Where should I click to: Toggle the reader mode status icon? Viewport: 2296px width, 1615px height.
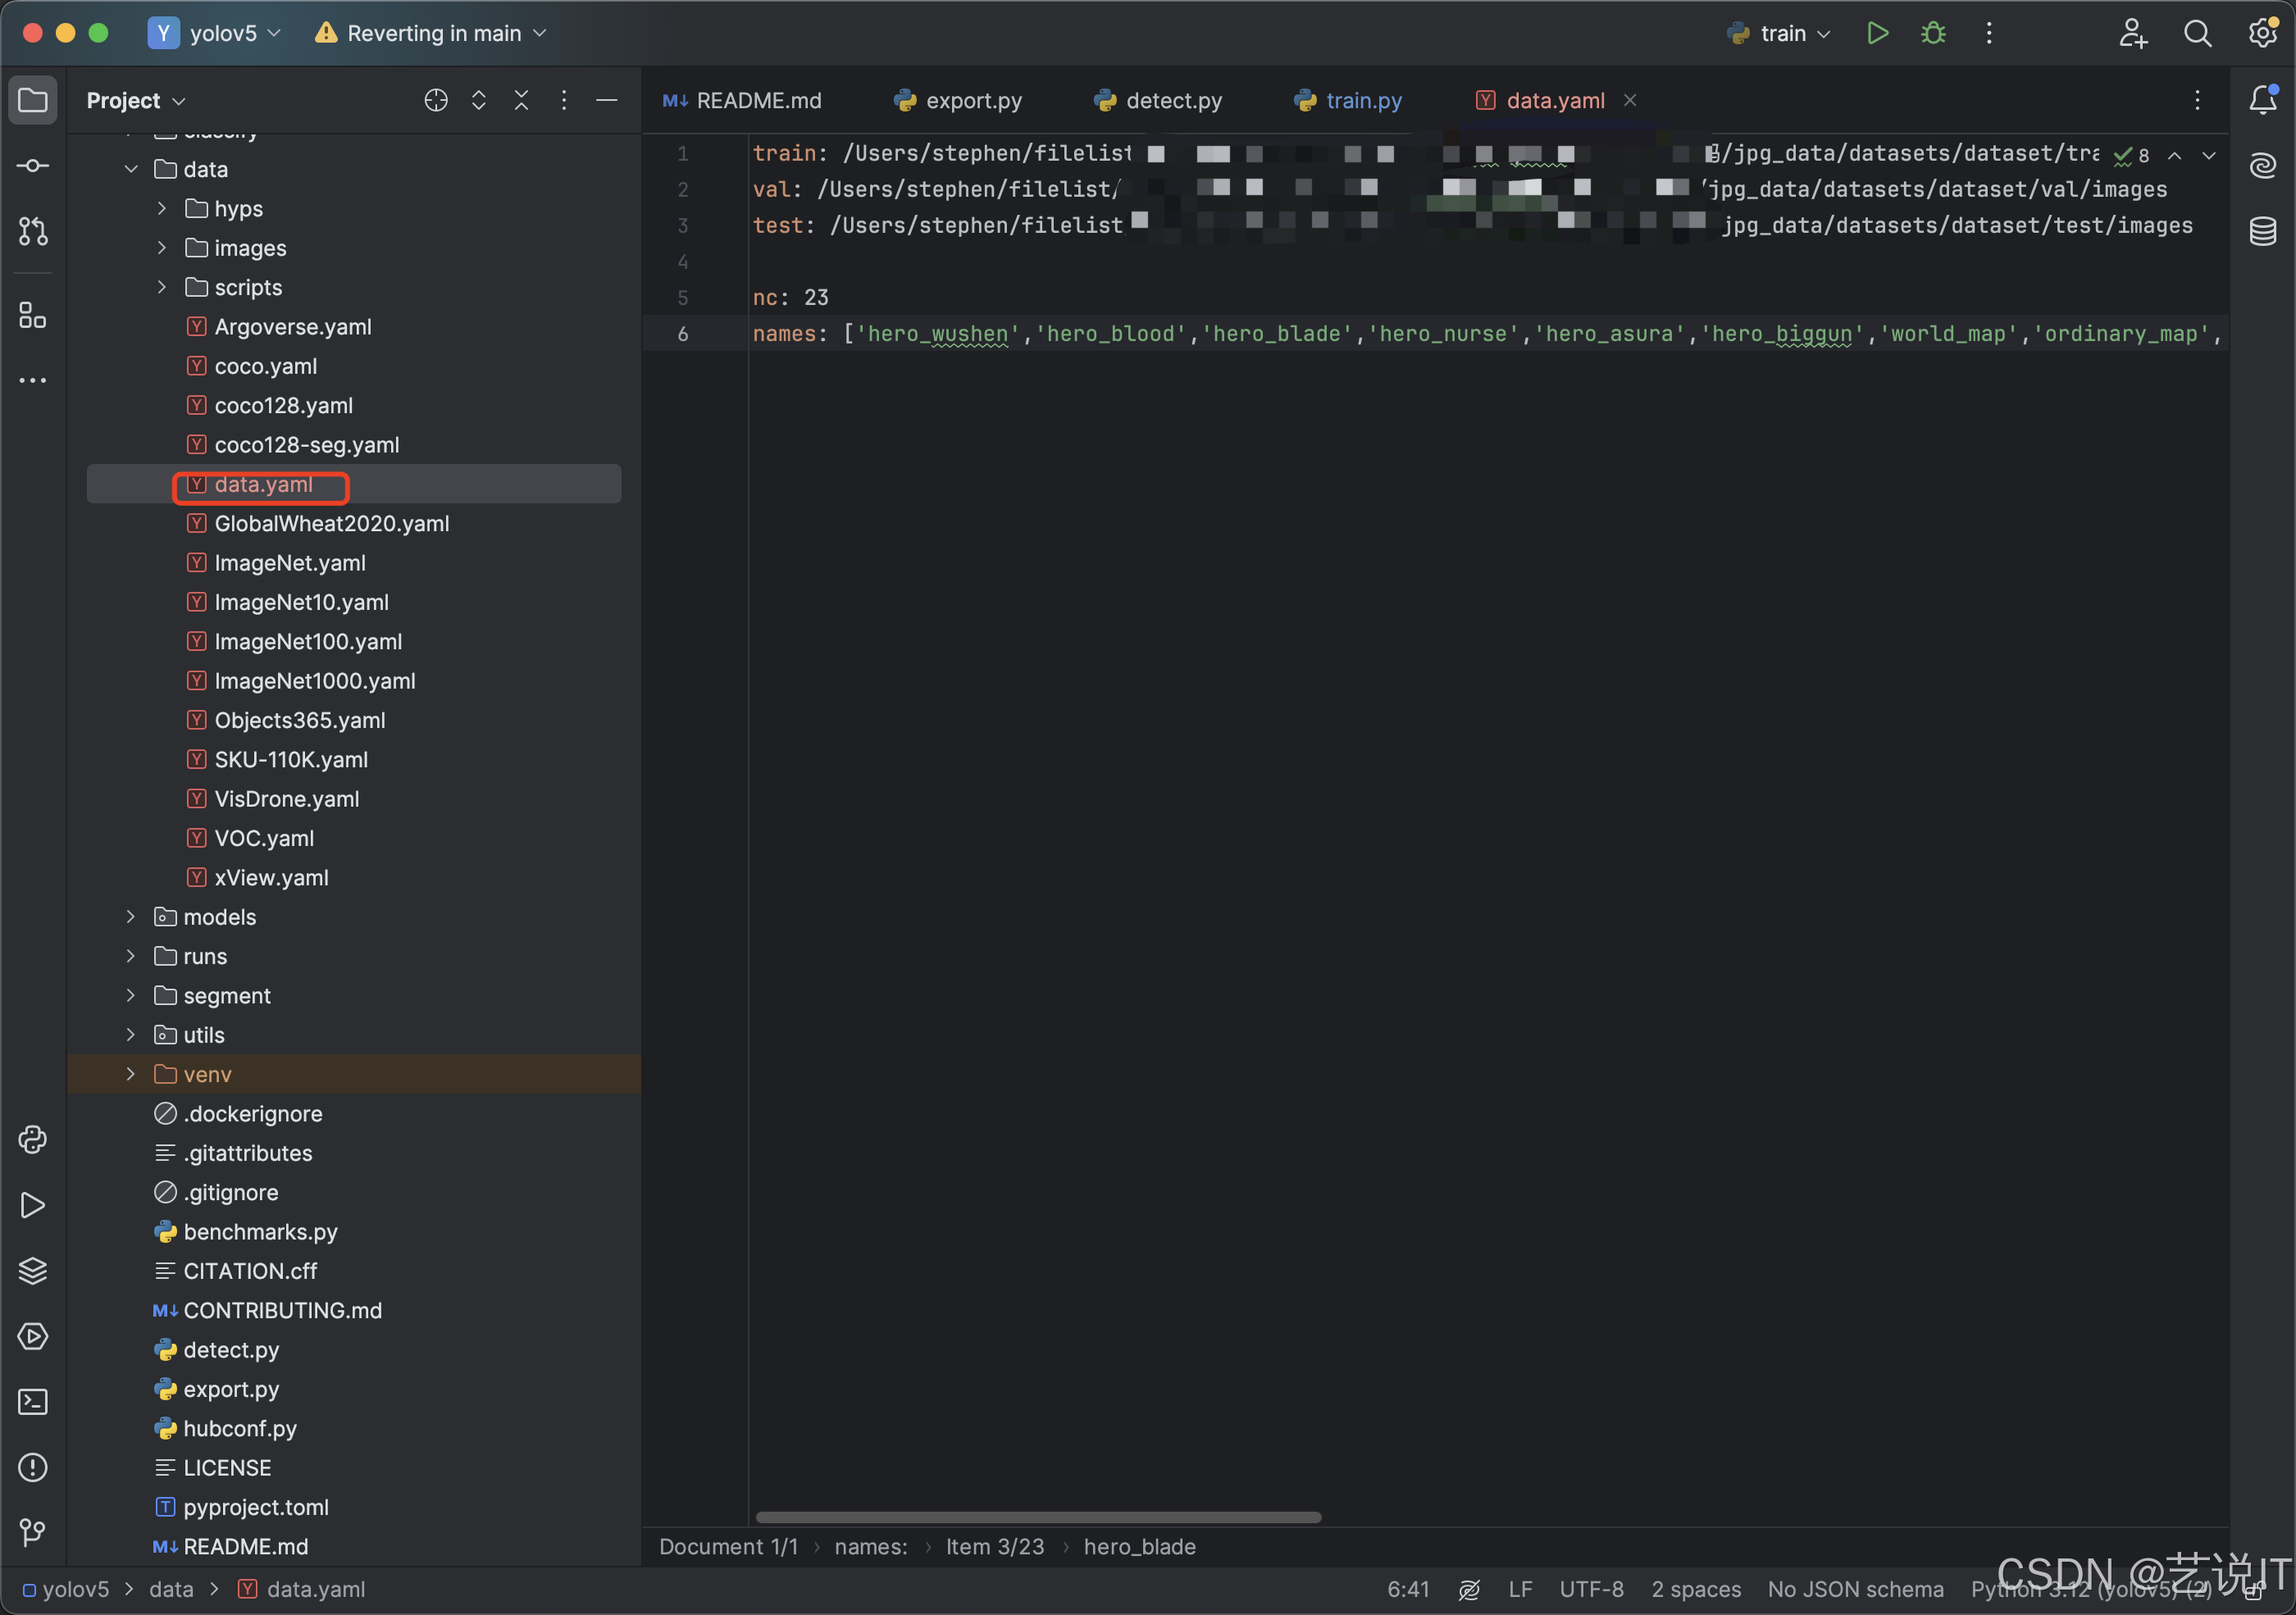pyautogui.click(x=1468, y=1589)
